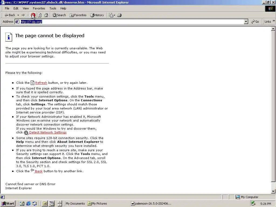
Task: Click the Edit page toolbar icon
Action: tap(111, 15)
